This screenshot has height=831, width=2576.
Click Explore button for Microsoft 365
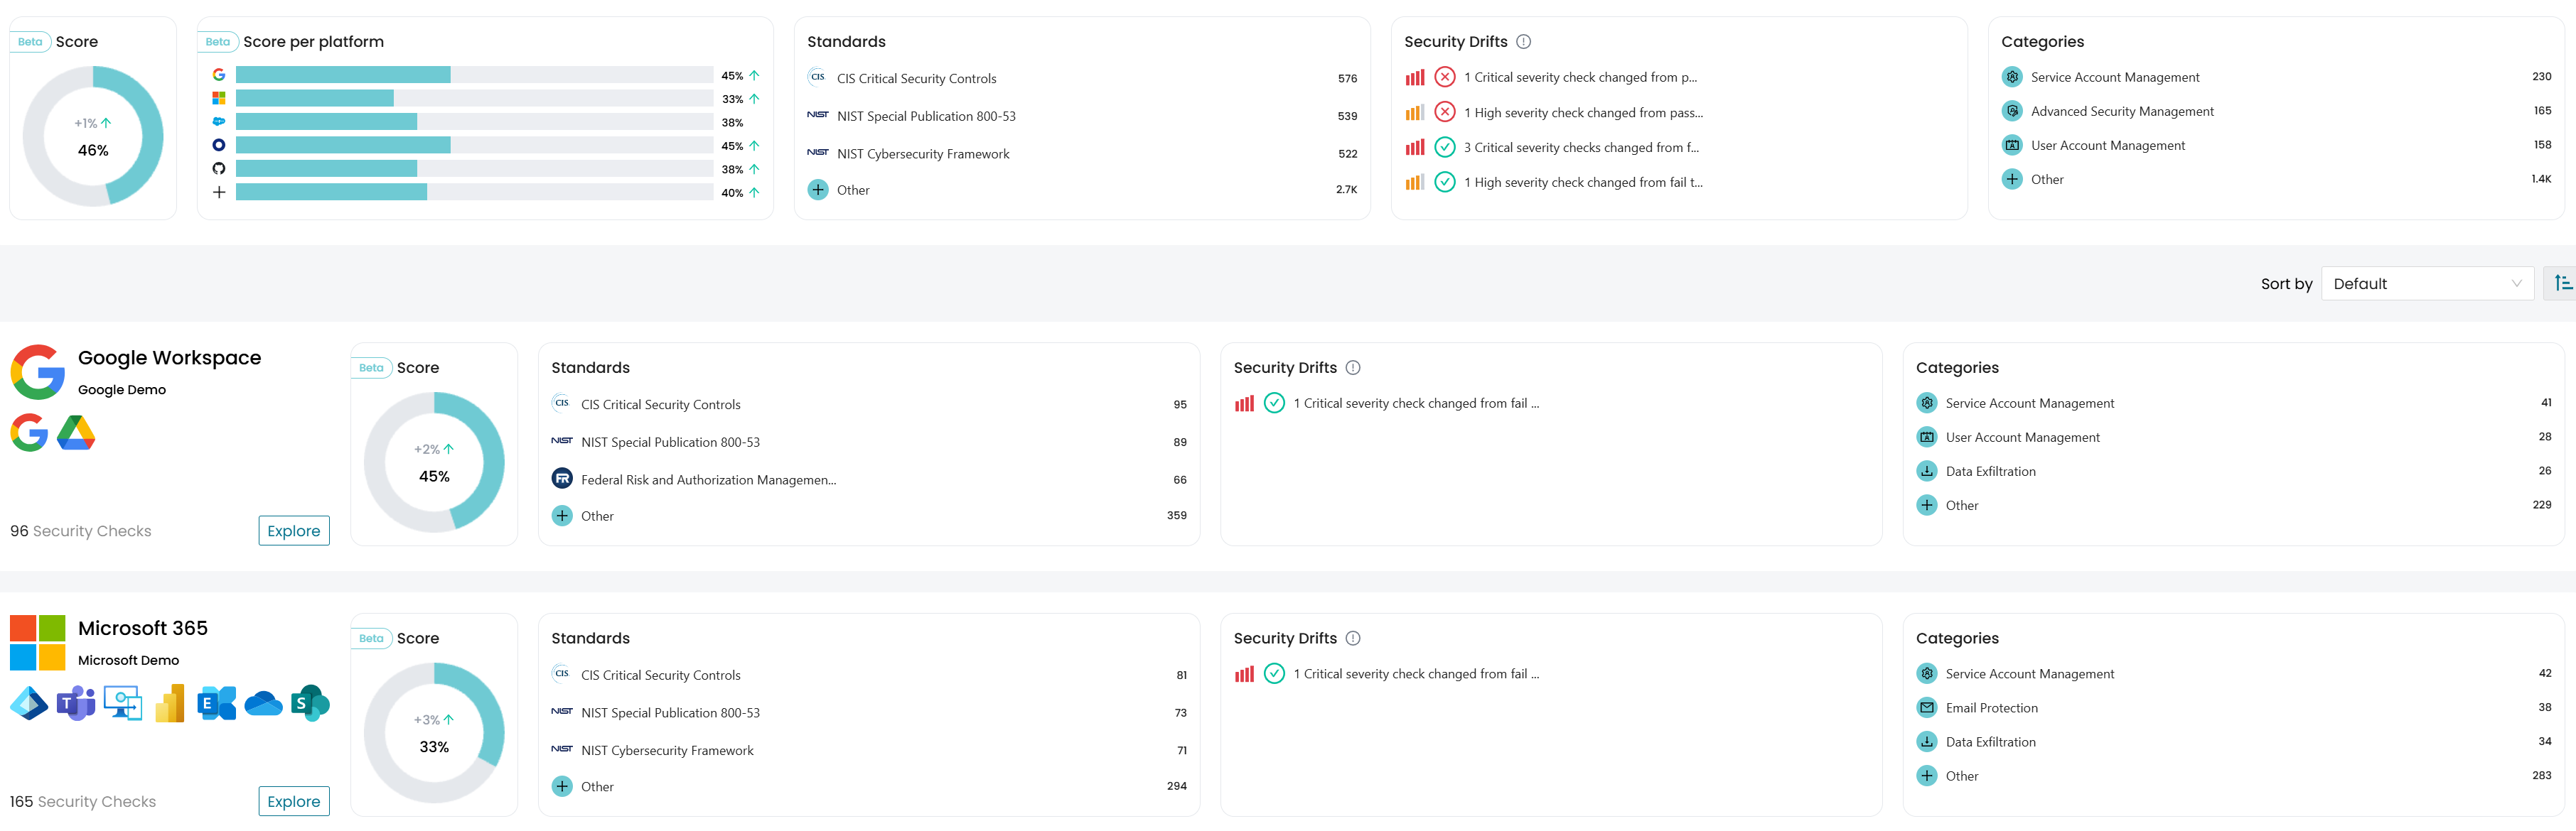click(293, 802)
